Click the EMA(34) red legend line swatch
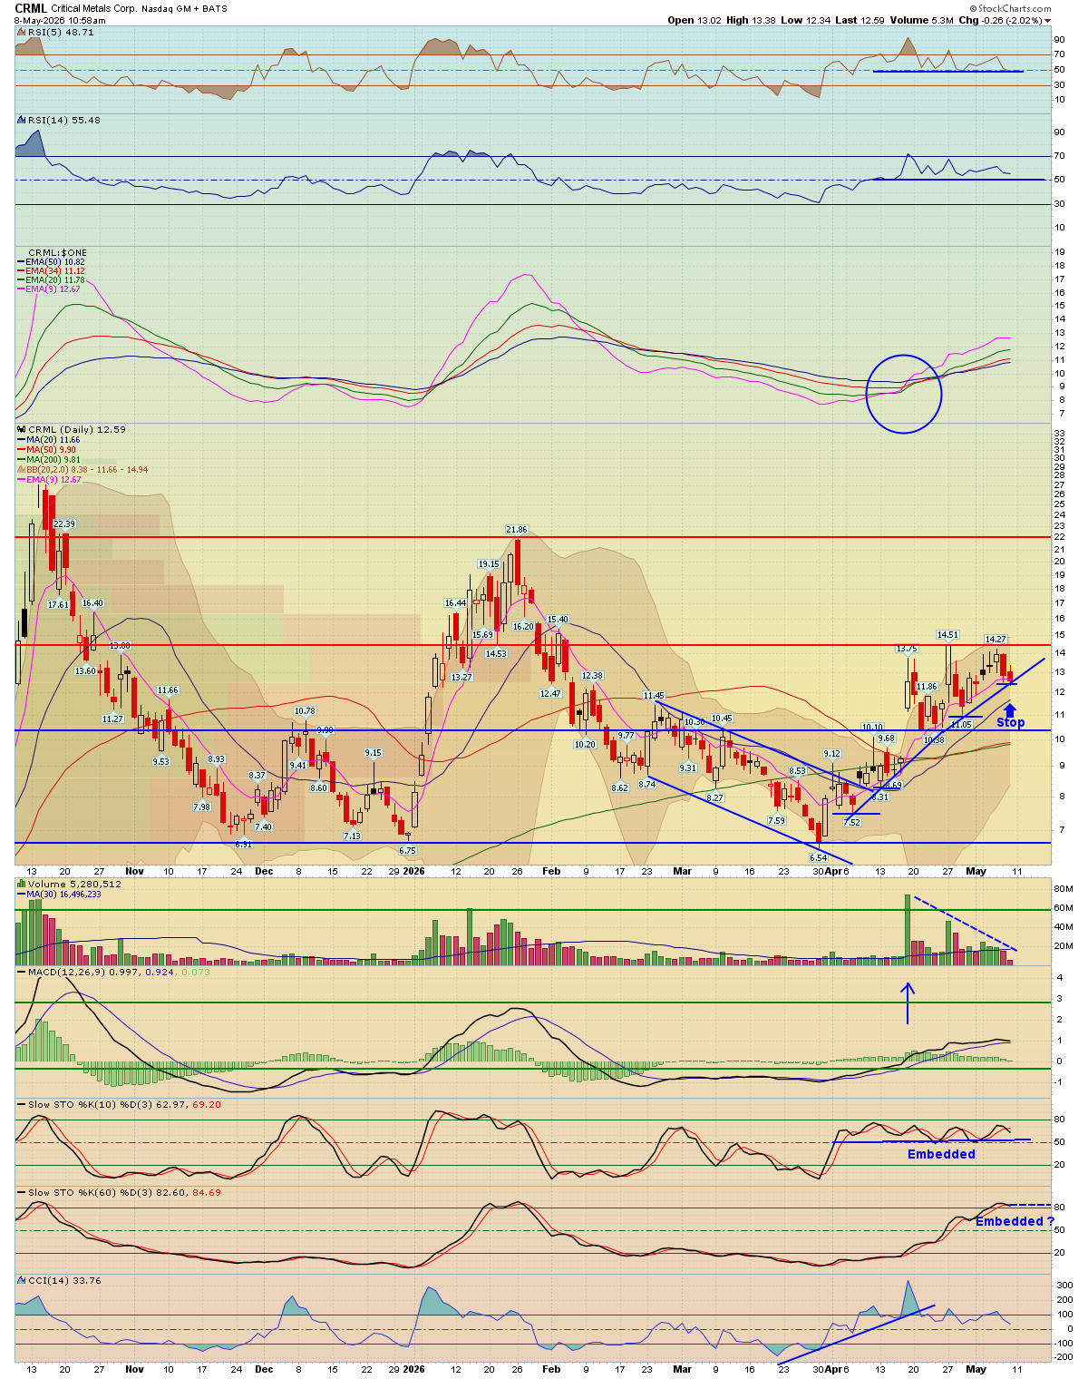1088x1379 pixels. click(x=22, y=271)
